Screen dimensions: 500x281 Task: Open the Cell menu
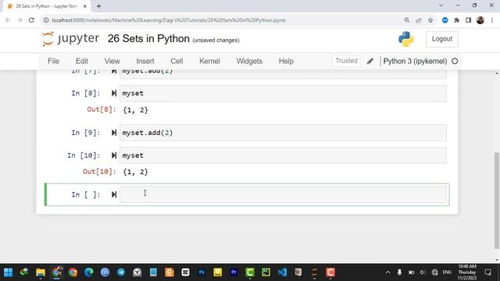click(177, 61)
